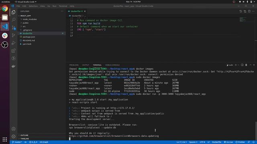Show the applications grid in the dock
The height and width of the screenshot is (144, 257).
pos(5,139)
